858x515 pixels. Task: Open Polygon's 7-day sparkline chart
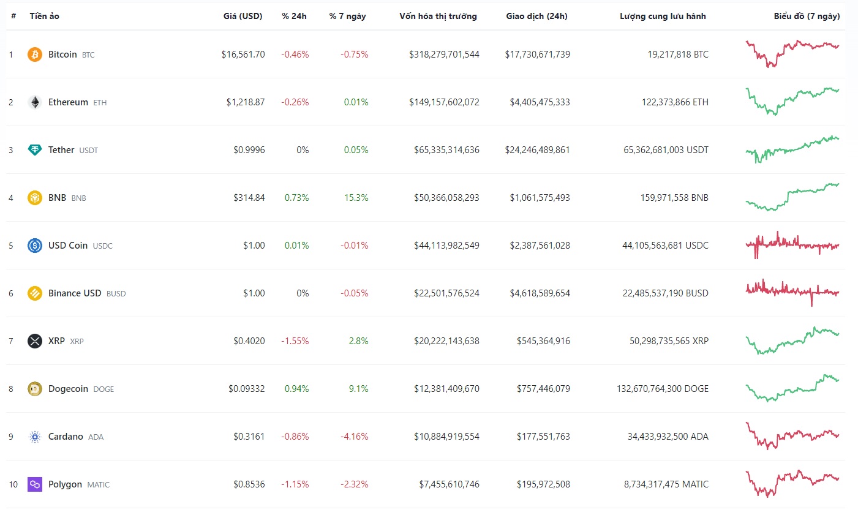coord(792,484)
